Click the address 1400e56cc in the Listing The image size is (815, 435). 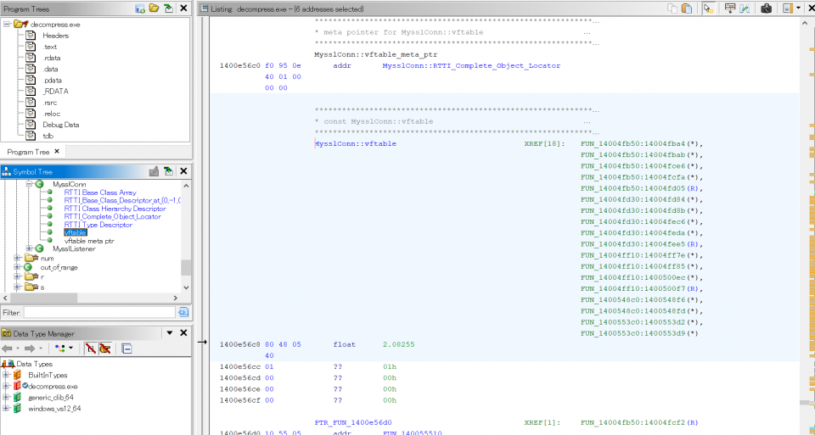pyautogui.click(x=240, y=367)
